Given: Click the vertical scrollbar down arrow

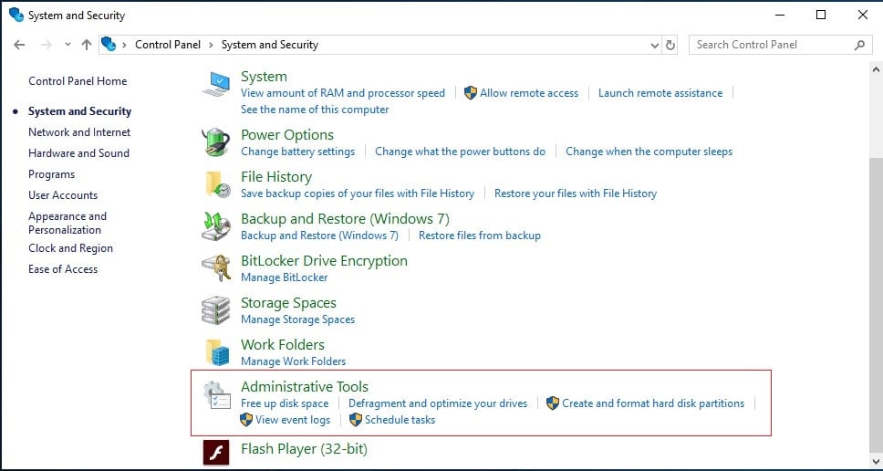Looking at the screenshot, I should click(x=876, y=460).
